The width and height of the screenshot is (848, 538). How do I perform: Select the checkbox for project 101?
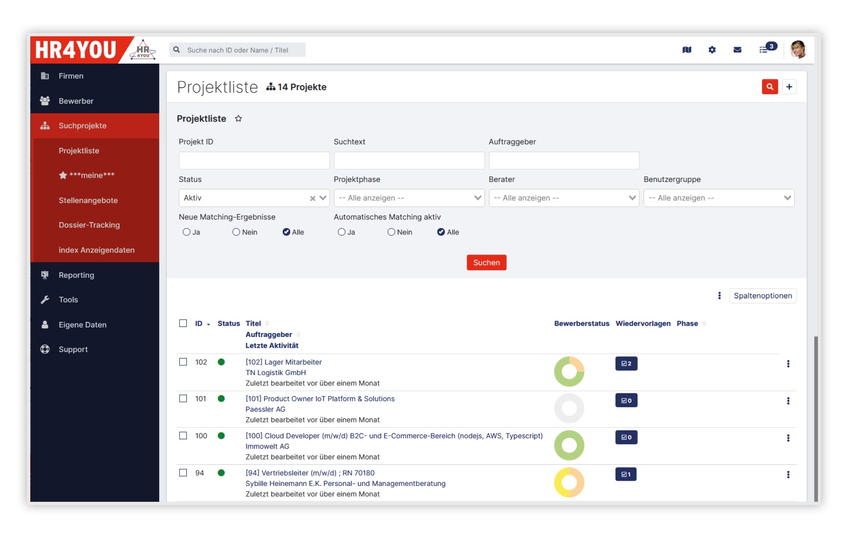[183, 399]
